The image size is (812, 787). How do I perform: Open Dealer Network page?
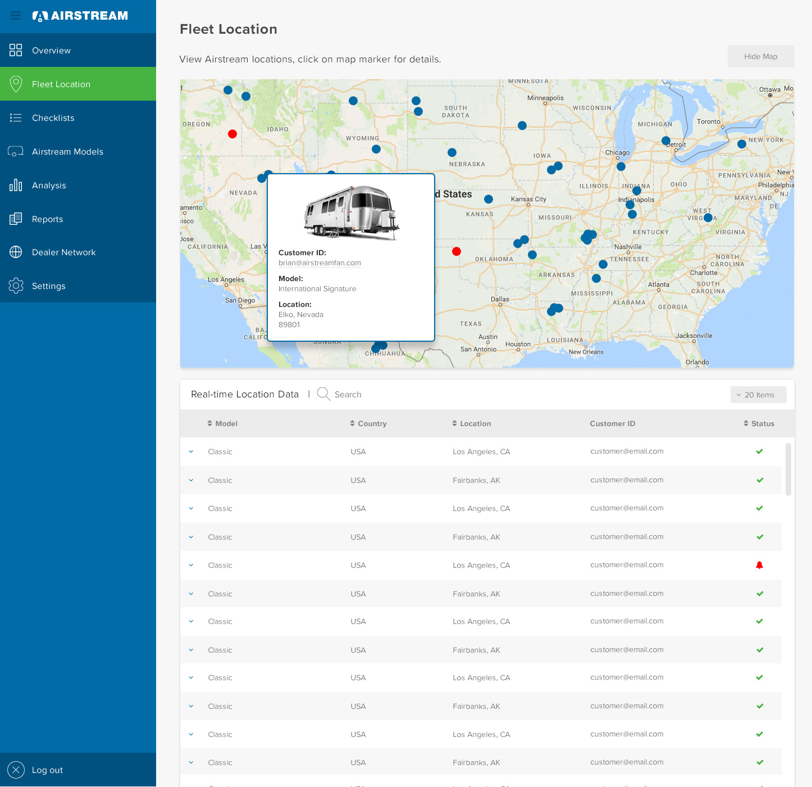click(x=78, y=252)
